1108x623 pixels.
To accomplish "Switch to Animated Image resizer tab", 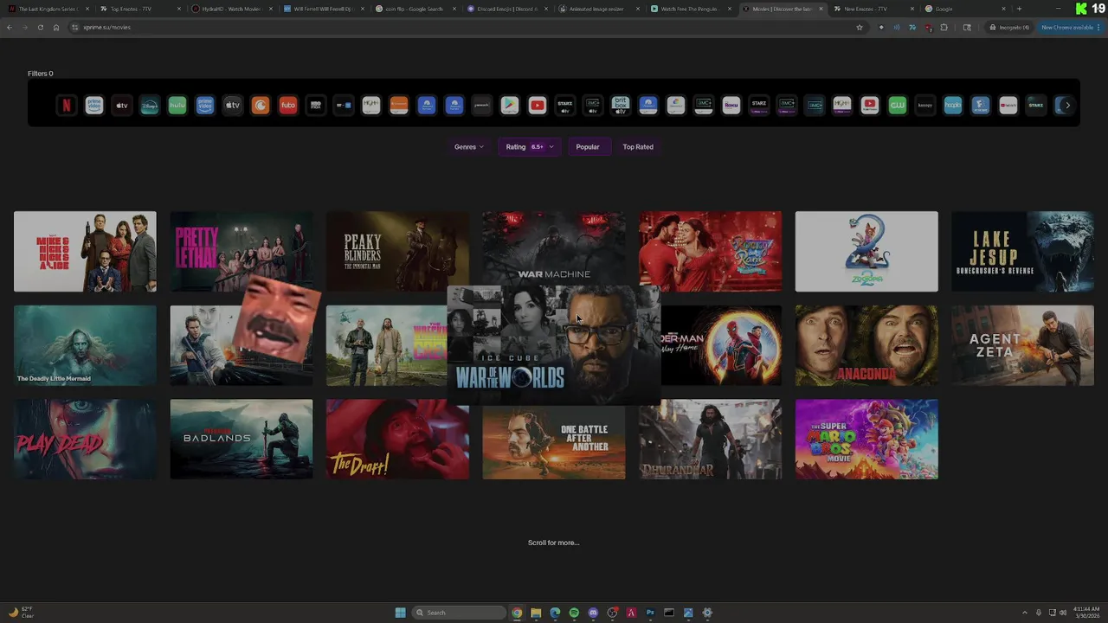I will click(597, 9).
